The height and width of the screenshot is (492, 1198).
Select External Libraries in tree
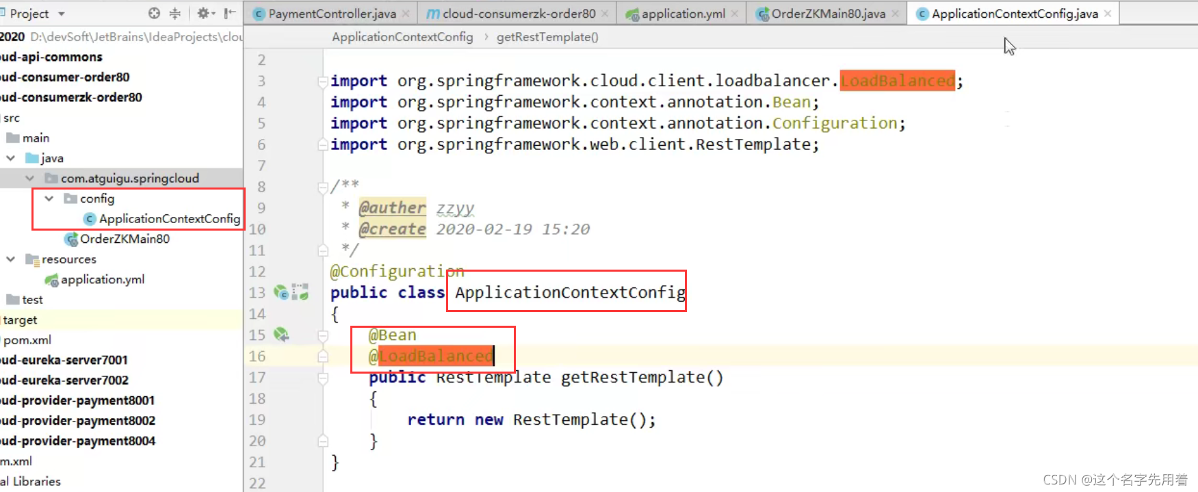pyautogui.click(x=31, y=482)
